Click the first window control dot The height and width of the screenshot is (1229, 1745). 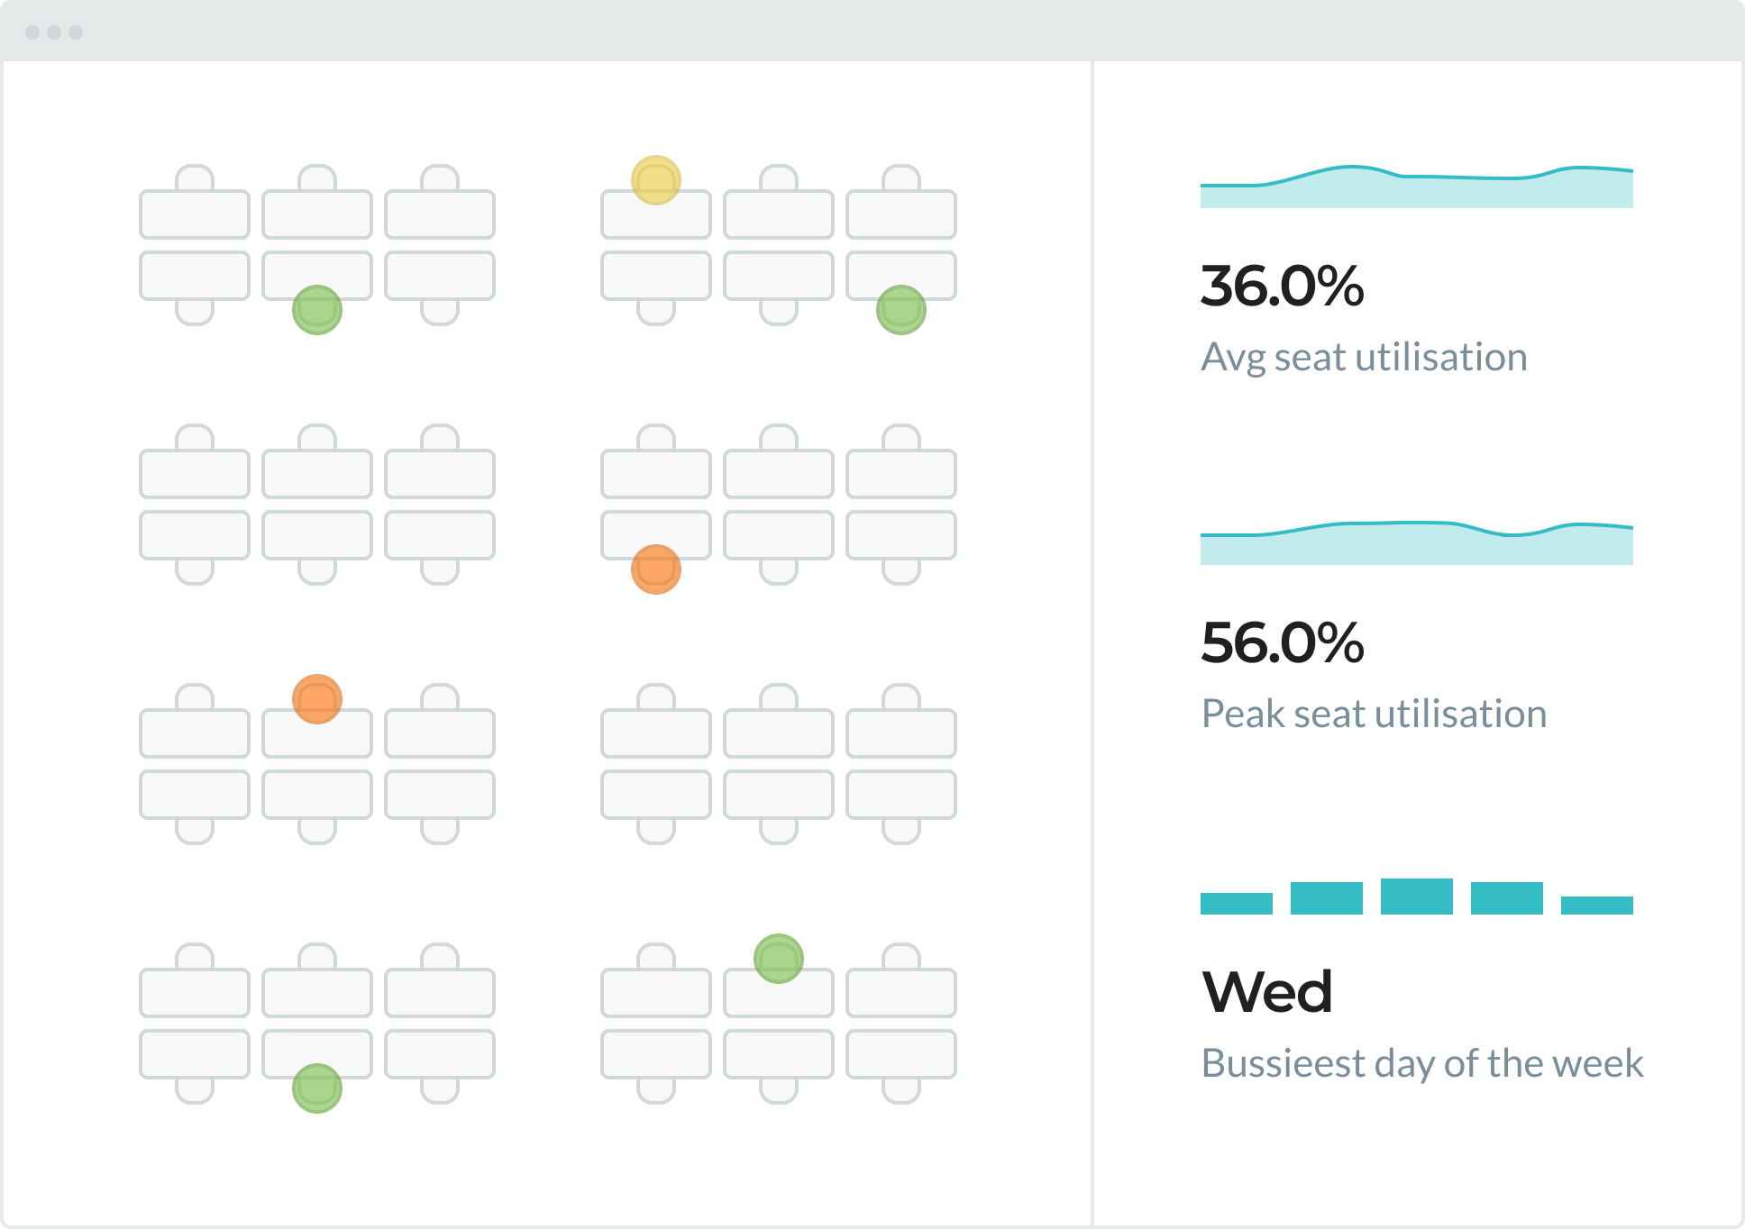(x=32, y=32)
